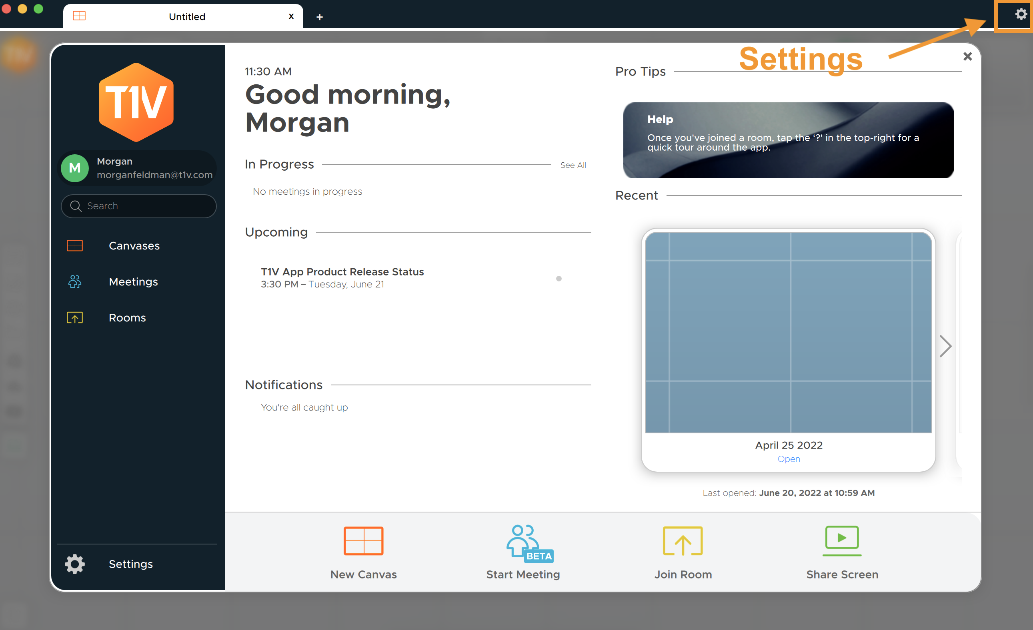Click the Morgan user name
The image size is (1033, 630).
[x=114, y=161]
